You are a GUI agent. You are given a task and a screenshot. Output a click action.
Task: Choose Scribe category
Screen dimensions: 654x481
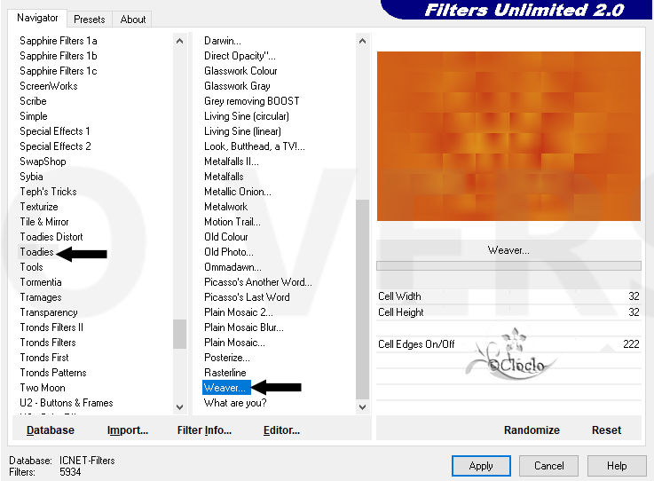pyautogui.click(x=33, y=101)
